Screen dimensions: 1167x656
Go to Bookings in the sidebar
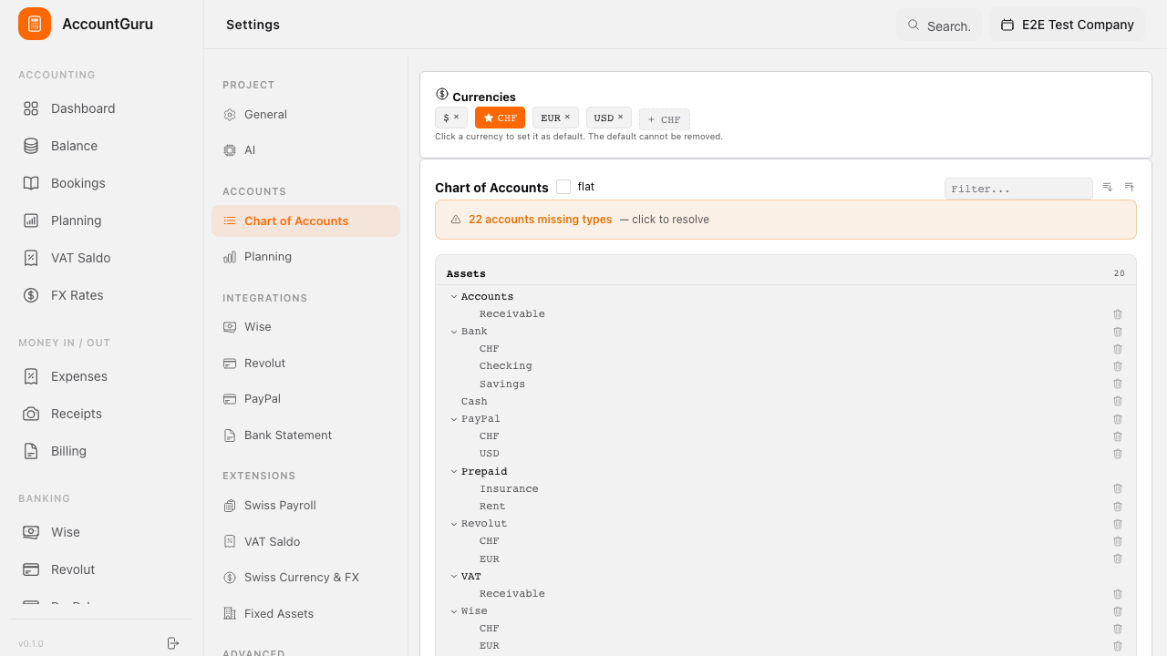(101, 183)
